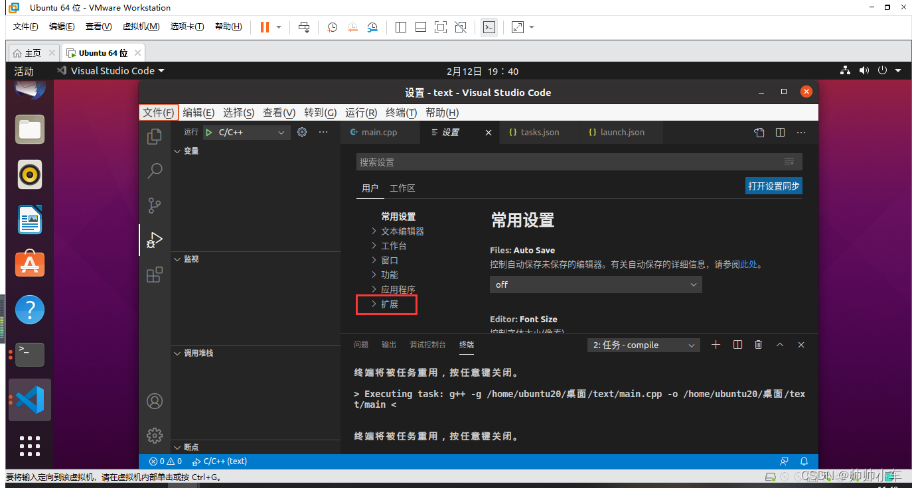Viewport: 912px width, 488px height.
Task: Open settings search filter icon
Action: pos(789,162)
